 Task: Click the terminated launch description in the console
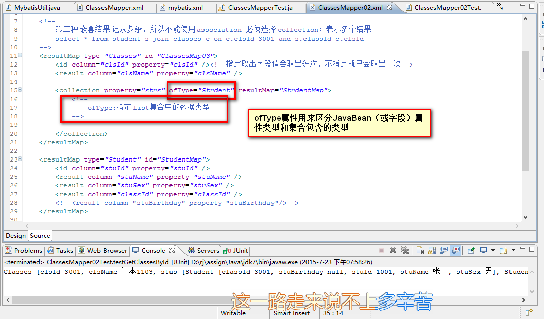pyautogui.click(x=188, y=262)
